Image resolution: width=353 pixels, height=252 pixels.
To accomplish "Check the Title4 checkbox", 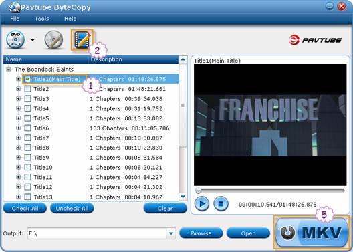I will point(27,108).
